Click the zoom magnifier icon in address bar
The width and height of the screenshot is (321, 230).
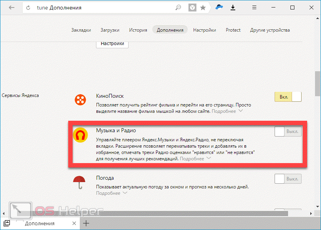179,8
